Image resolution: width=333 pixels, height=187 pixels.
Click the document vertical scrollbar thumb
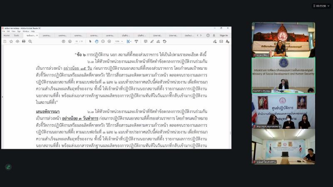pyautogui.click(x=231, y=133)
